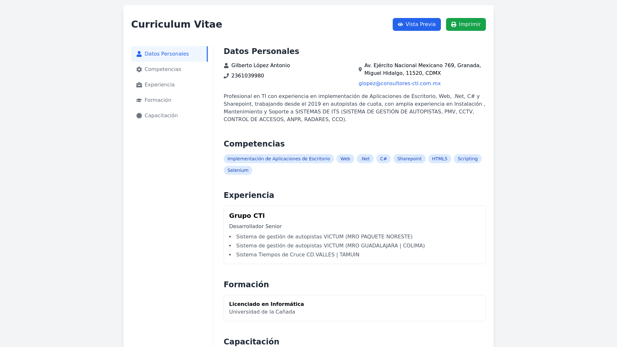The height and width of the screenshot is (347, 617).
Task: Click the Grupo CTI experience card title
Action: [x=247, y=216]
